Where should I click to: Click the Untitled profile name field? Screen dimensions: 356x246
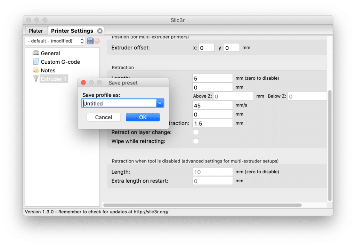119,103
